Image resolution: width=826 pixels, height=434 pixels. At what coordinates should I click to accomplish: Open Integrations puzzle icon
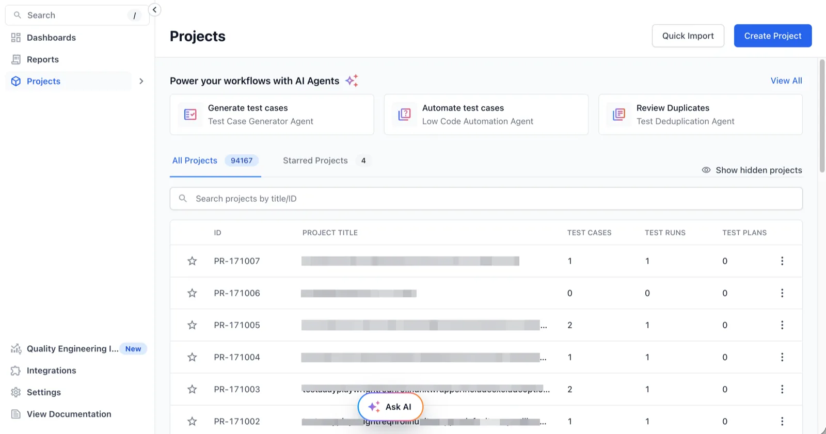[16, 371]
